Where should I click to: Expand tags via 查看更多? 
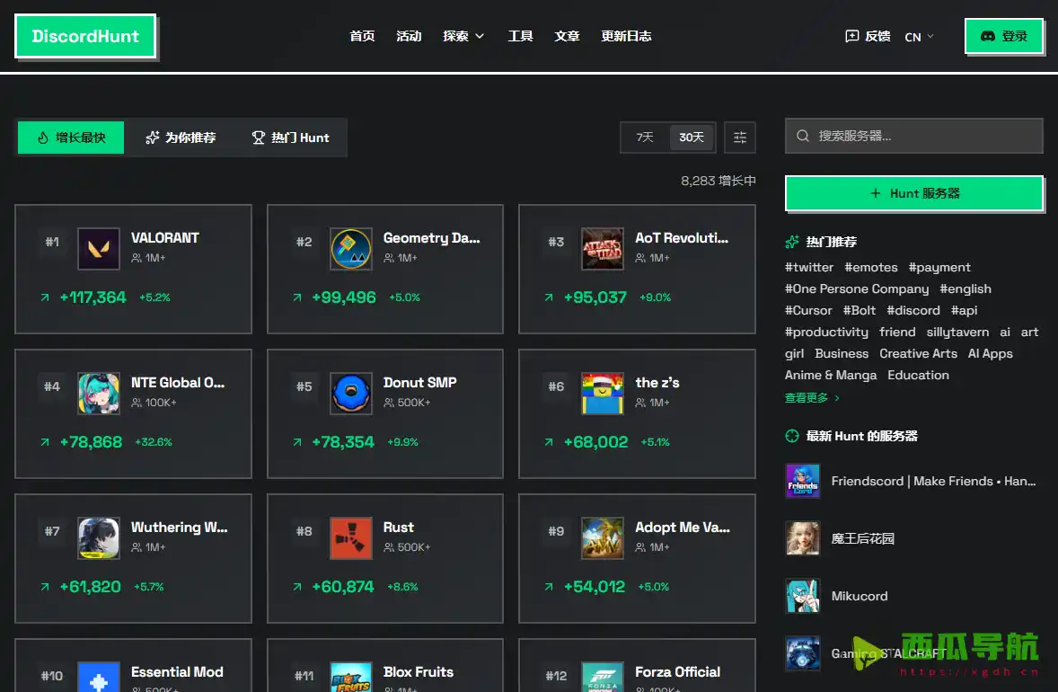[x=812, y=398]
